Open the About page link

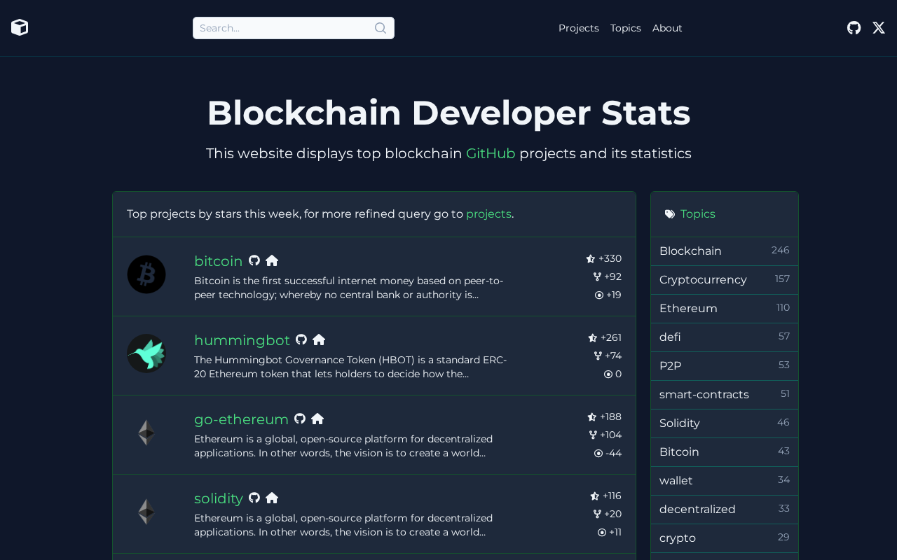coord(667,28)
